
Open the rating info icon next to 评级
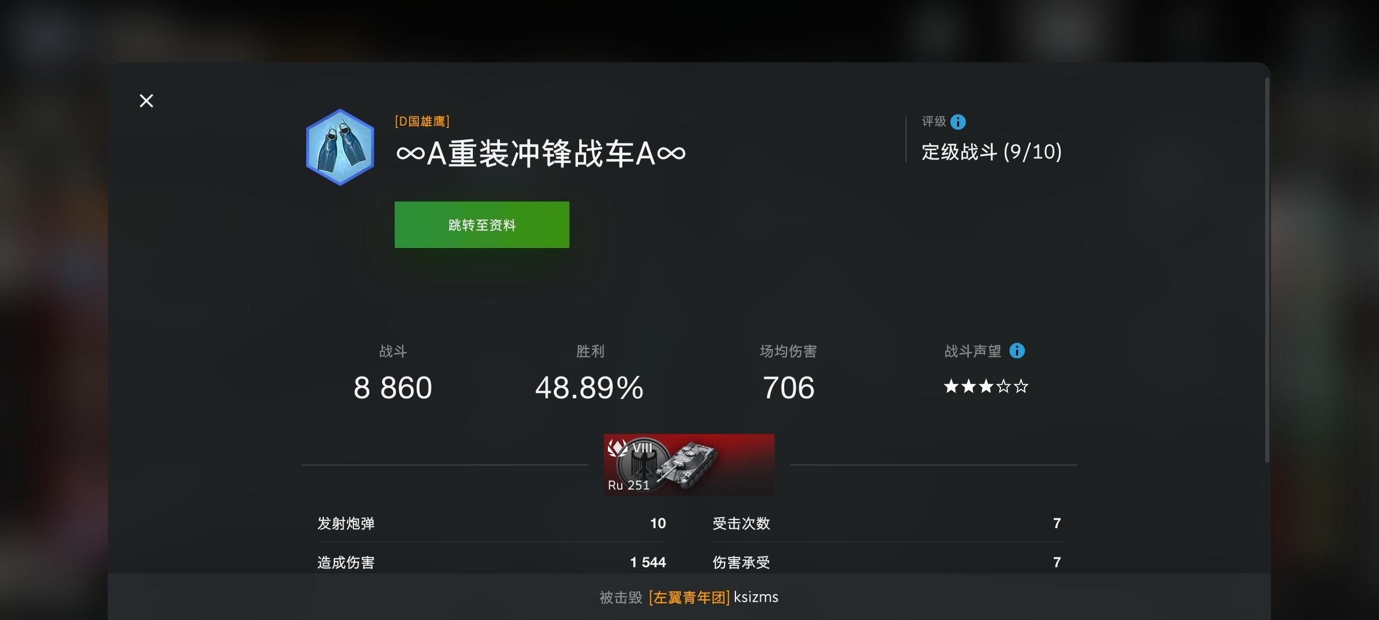tap(958, 122)
